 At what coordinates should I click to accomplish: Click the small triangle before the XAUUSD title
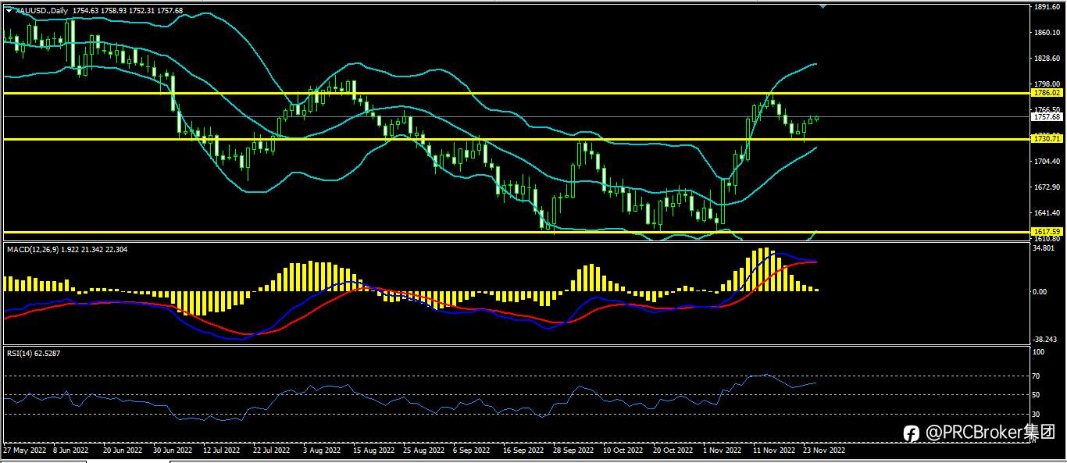[x=9, y=10]
